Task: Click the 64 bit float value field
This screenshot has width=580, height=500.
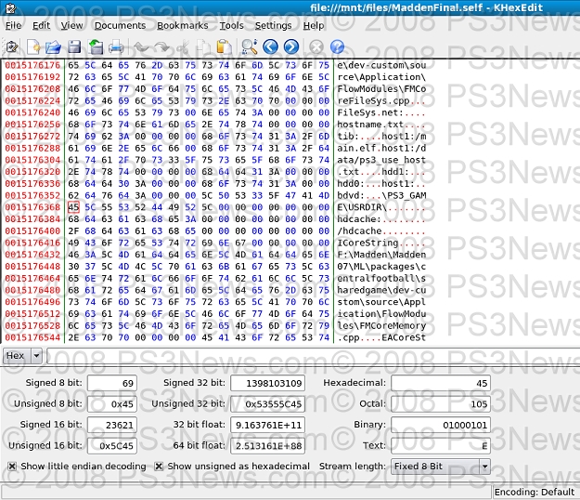Action: pos(268,445)
